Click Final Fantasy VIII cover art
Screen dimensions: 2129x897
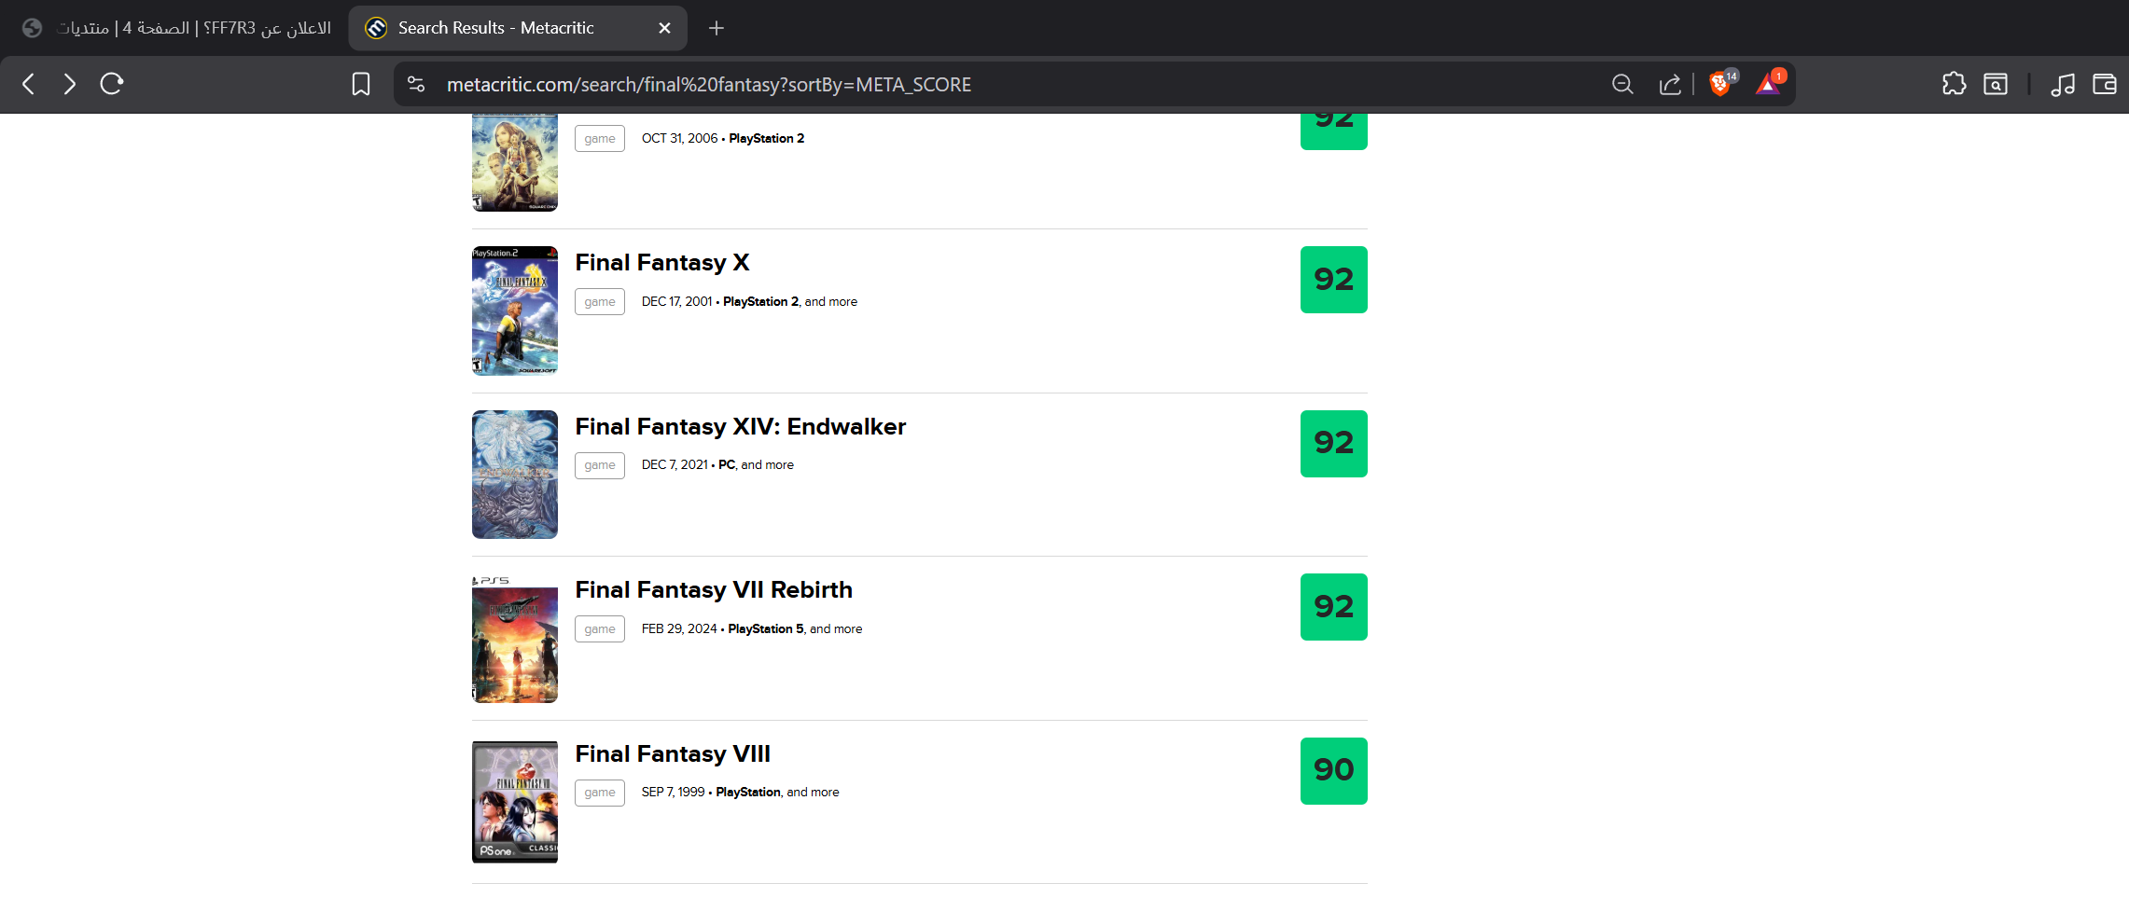pos(515,802)
